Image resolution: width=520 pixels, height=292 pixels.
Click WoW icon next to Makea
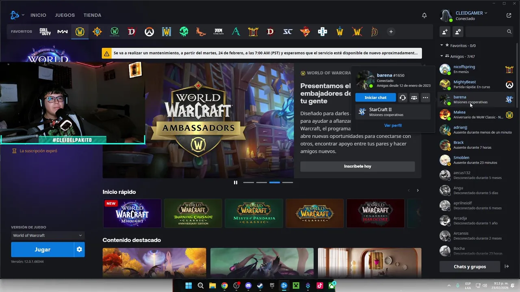click(x=509, y=115)
